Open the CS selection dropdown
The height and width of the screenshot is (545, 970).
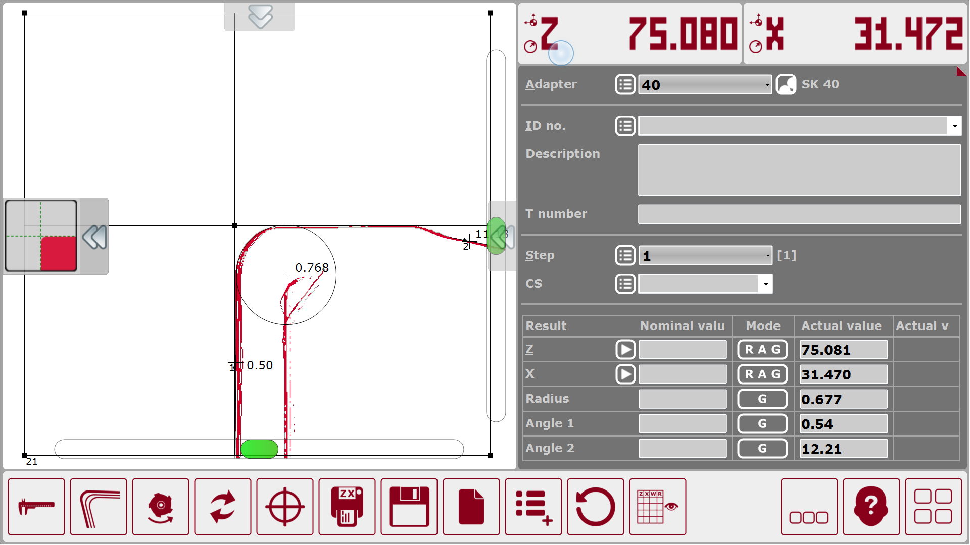pyautogui.click(x=704, y=284)
